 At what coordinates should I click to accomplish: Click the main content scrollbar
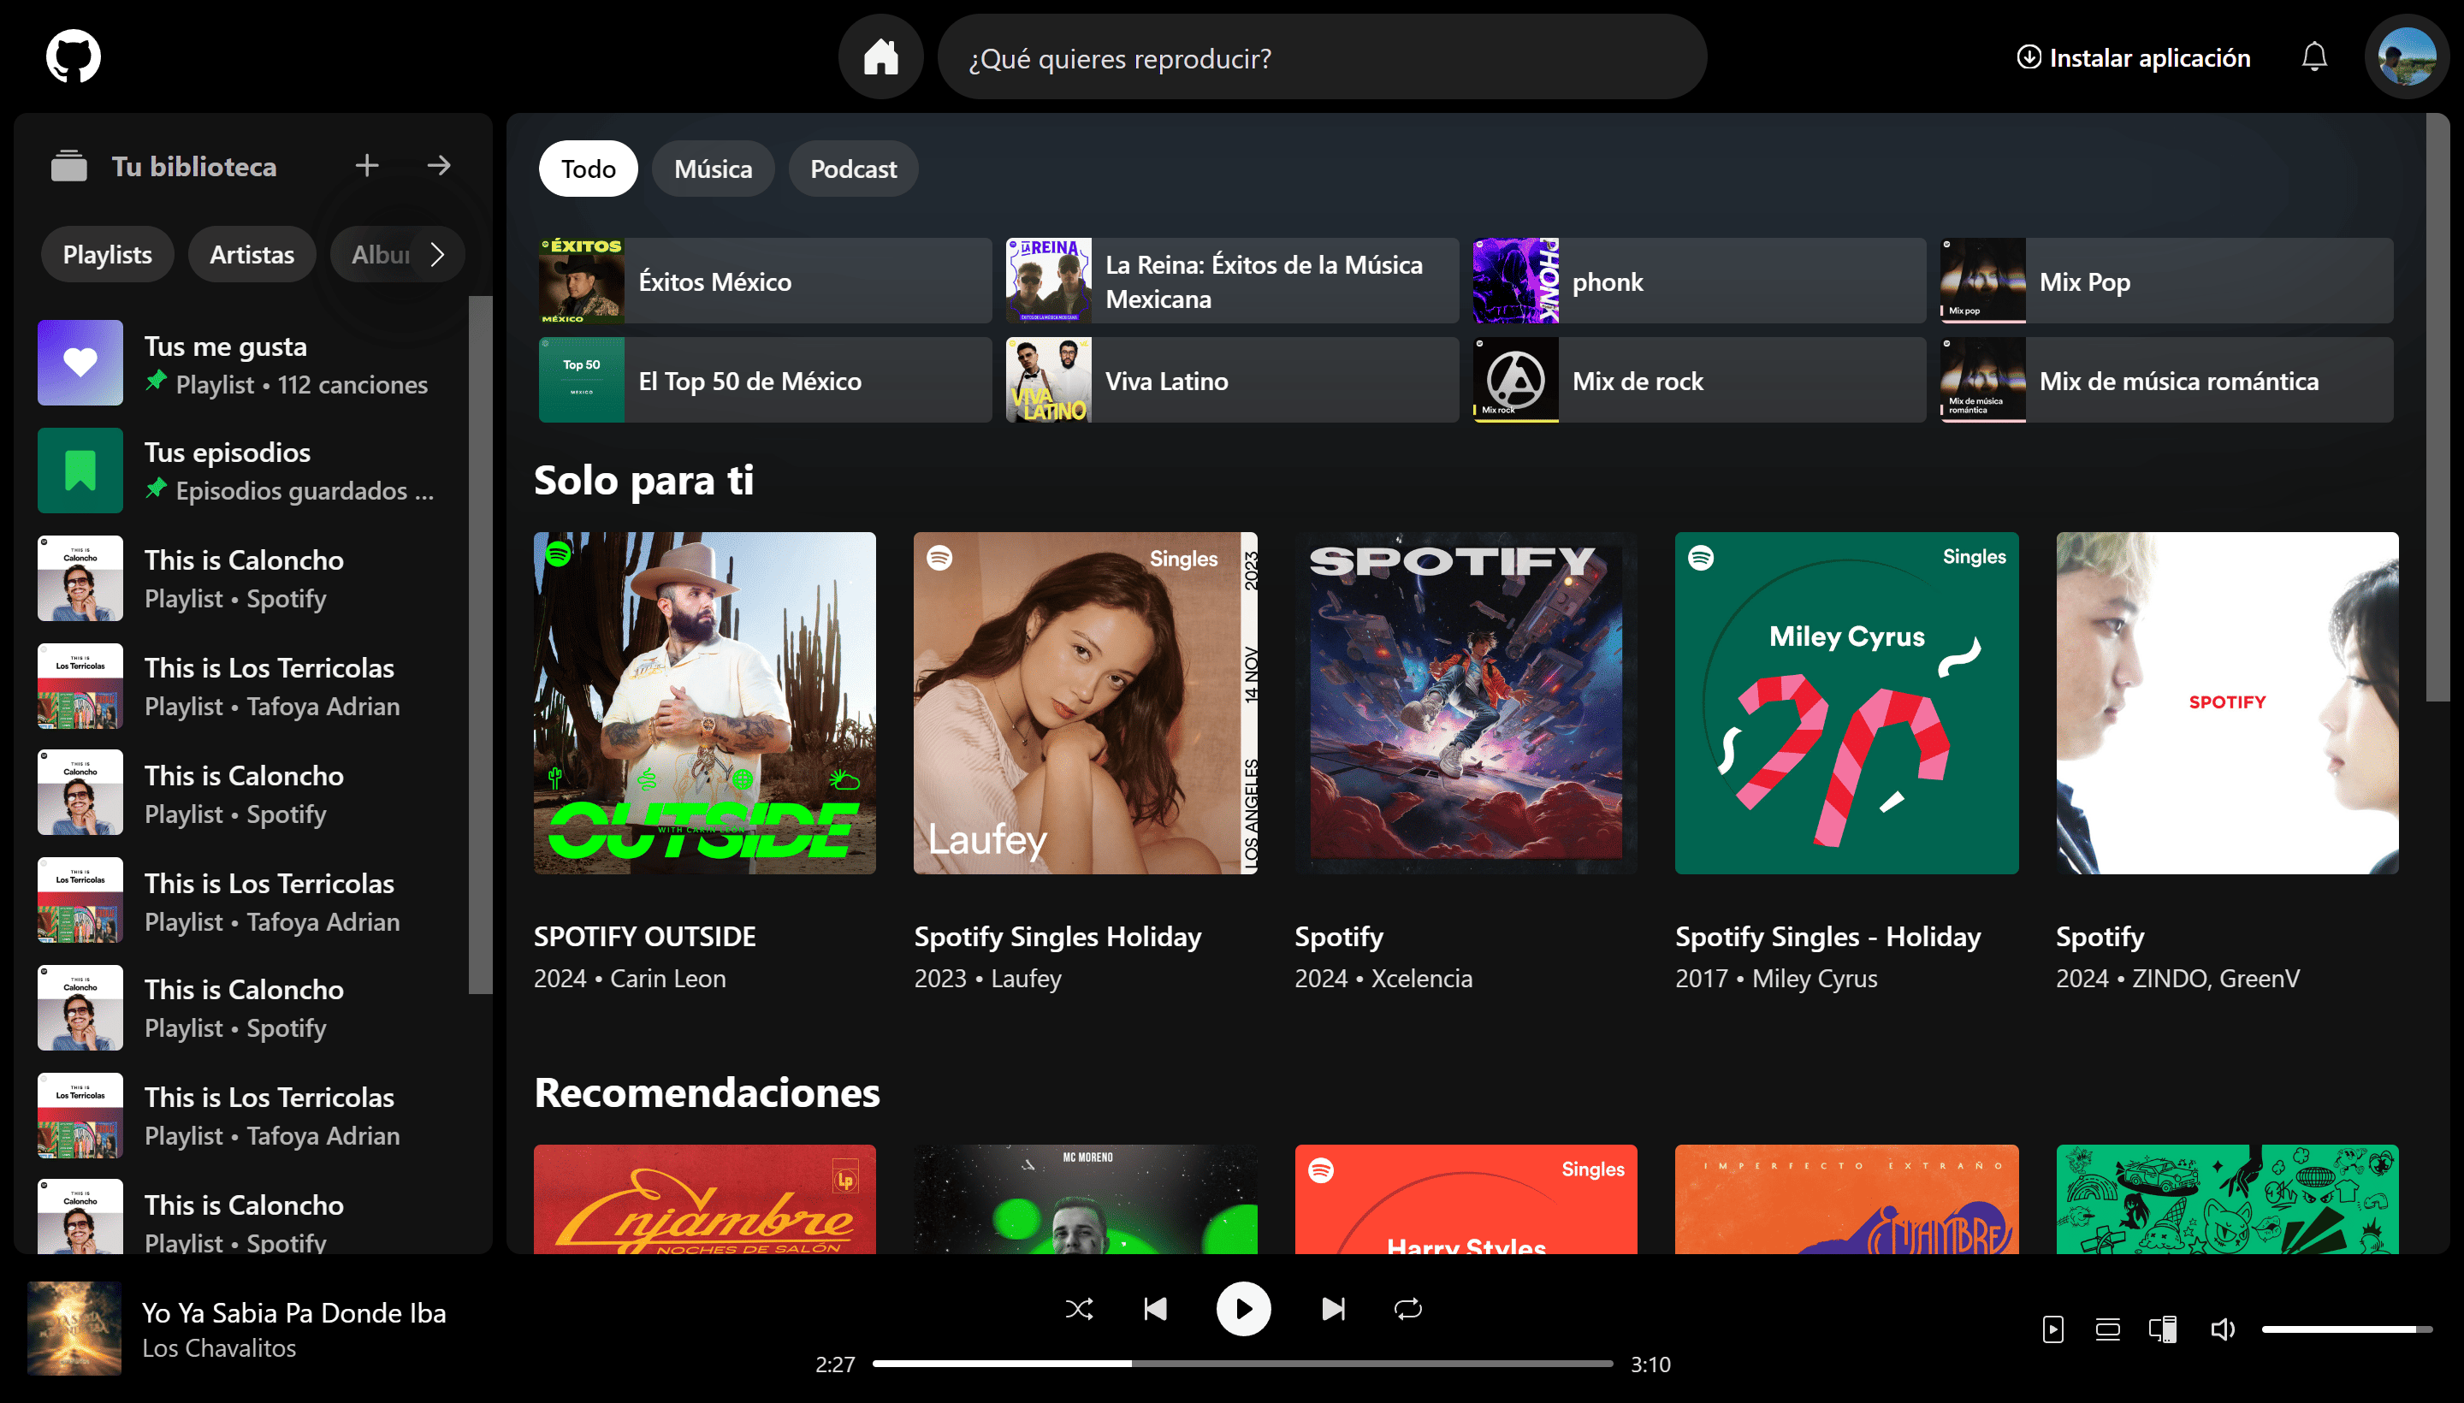[x=2437, y=407]
